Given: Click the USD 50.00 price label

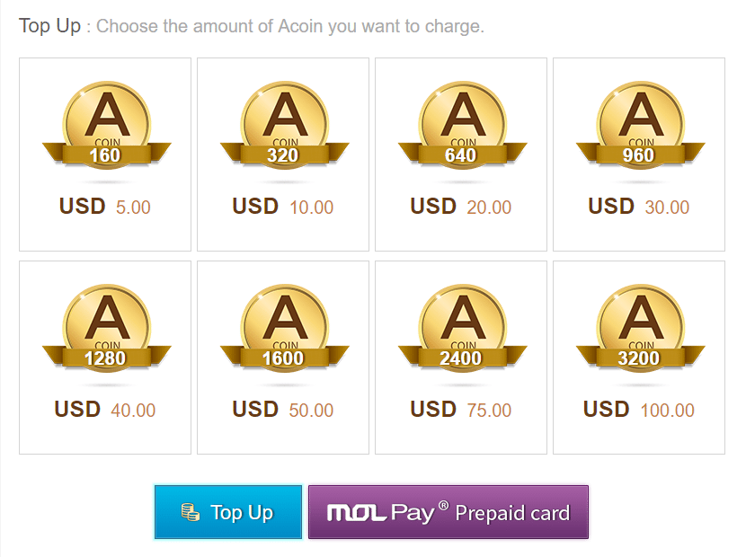Looking at the screenshot, I should point(283,410).
